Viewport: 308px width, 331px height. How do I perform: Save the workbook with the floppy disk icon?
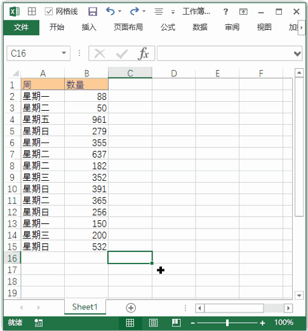[x=93, y=11]
